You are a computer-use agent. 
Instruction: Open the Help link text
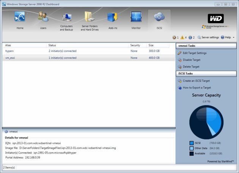pyautogui.click(x=228, y=37)
